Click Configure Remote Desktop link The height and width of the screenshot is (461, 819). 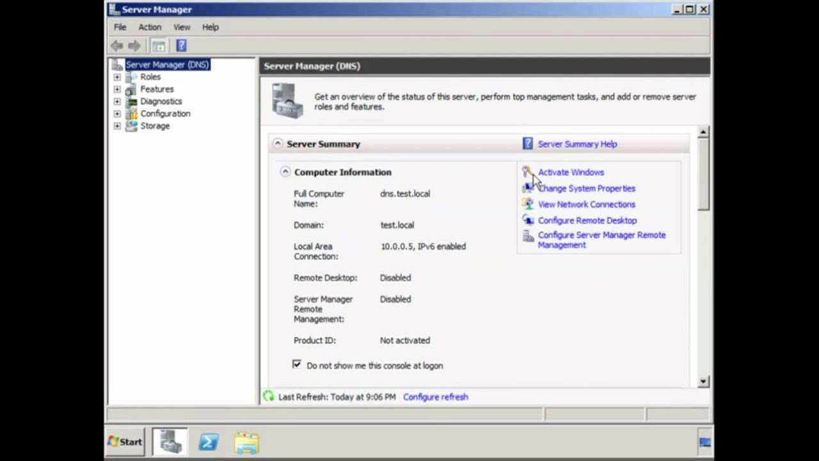587,220
